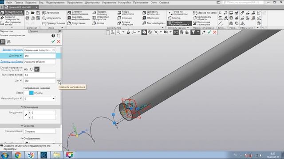This screenshot has width=284, height=159.
Task: Open the Файл menu
Action: pyautogui.click(x=9, y=3)
